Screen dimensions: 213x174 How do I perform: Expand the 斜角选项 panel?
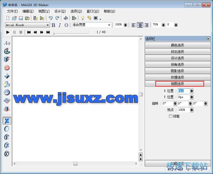pos(177,64)
